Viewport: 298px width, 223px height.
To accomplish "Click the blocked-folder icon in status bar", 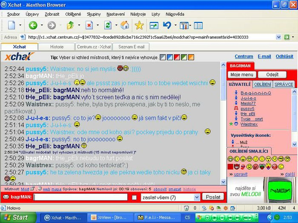I will tap(211, 208).
